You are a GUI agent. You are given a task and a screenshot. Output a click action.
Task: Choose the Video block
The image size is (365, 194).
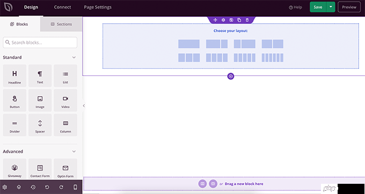pos(65,100)
